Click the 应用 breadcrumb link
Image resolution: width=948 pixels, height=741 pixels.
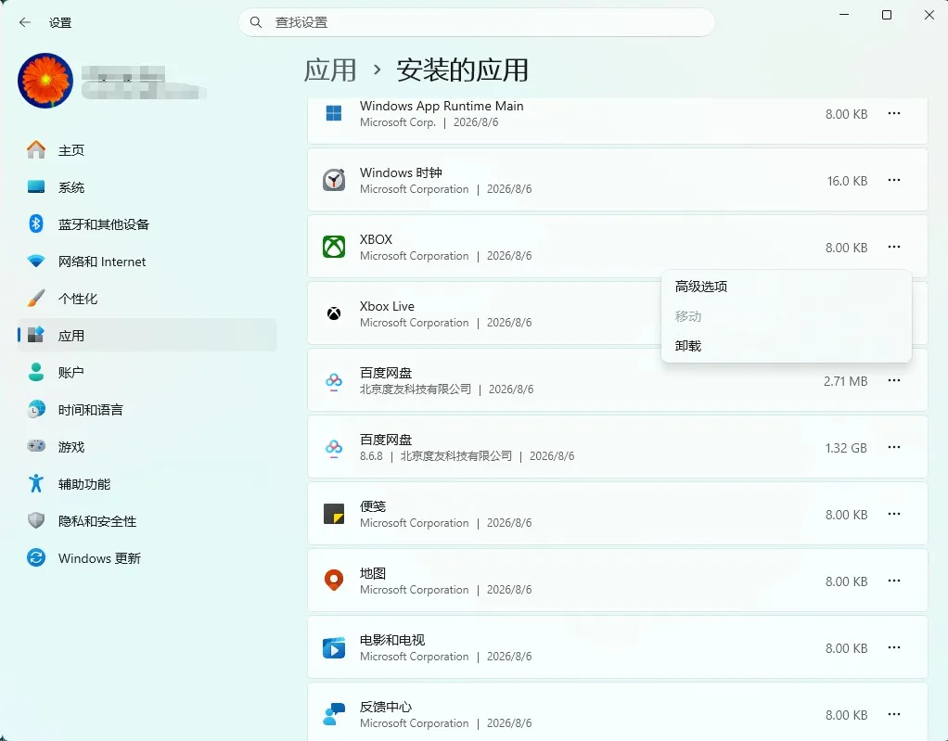click(330, 70)
